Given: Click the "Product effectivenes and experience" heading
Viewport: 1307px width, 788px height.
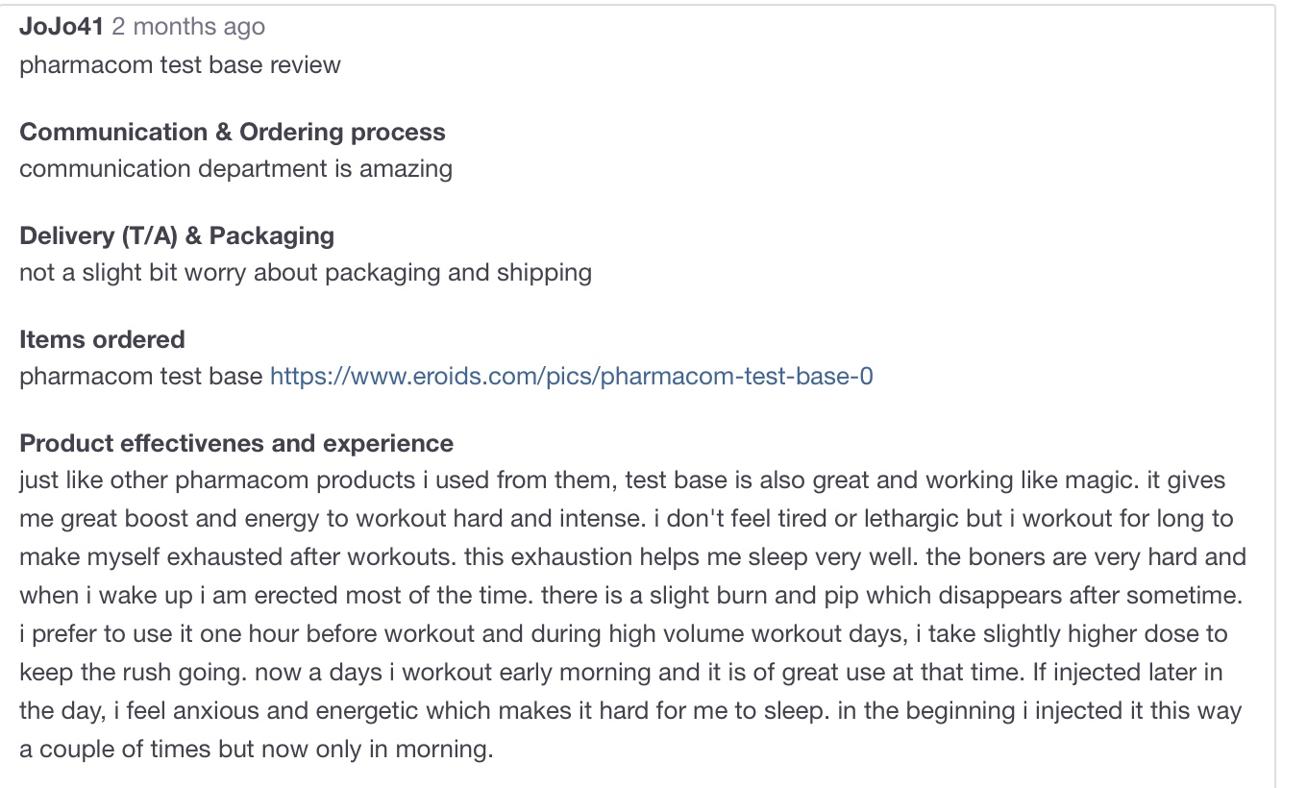Looking at the screenshot, I should tap(236, 443).
